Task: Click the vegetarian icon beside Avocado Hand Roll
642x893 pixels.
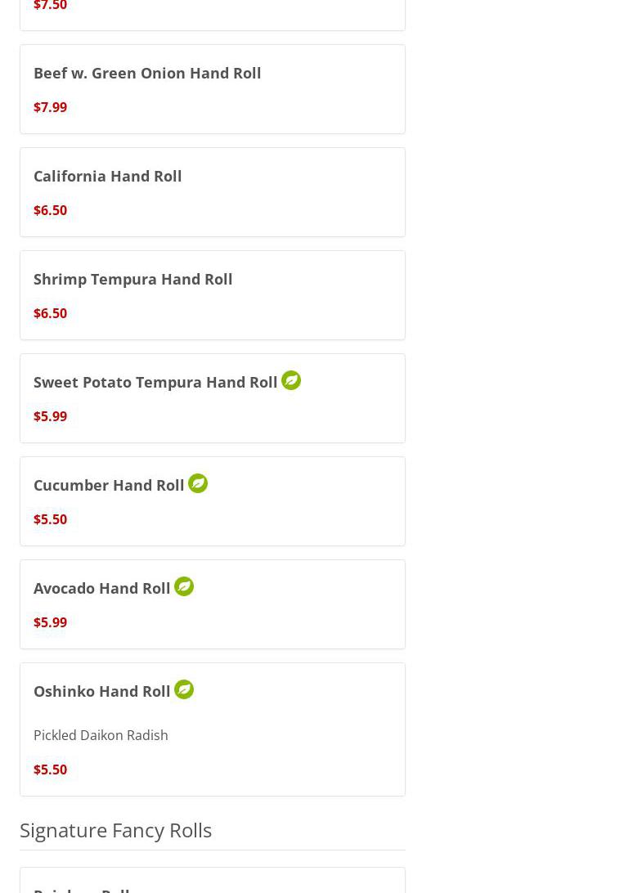Action: [x=184, y=586]
